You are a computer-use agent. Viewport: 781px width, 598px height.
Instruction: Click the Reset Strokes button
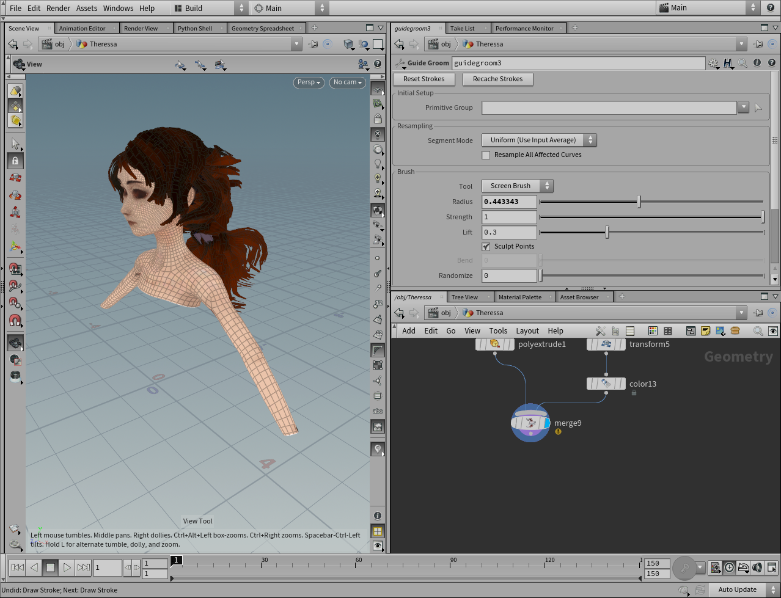(424, 79)
